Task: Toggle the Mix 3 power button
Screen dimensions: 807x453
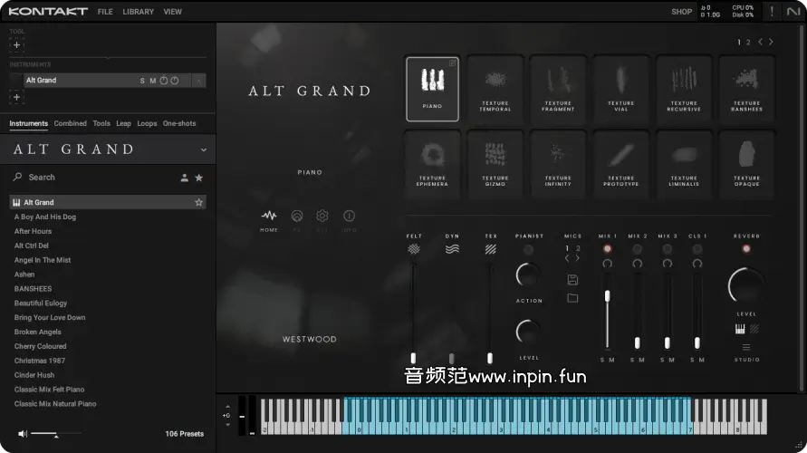Action: pyautogui.click(x=667, y=249)
